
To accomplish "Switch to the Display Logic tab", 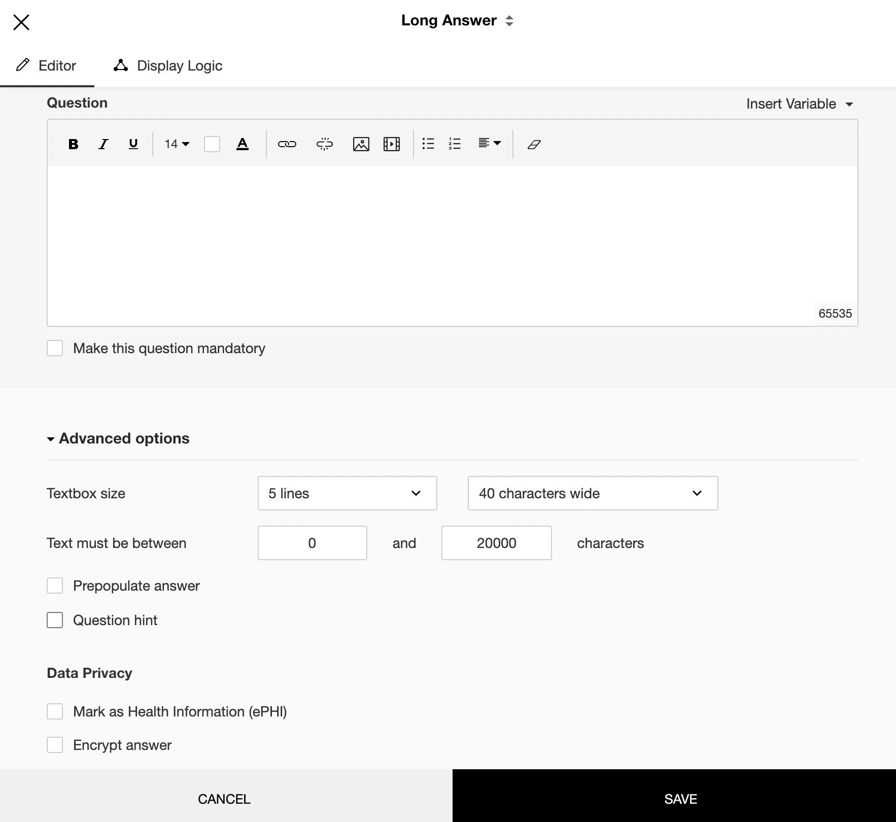I will point(168,65).
